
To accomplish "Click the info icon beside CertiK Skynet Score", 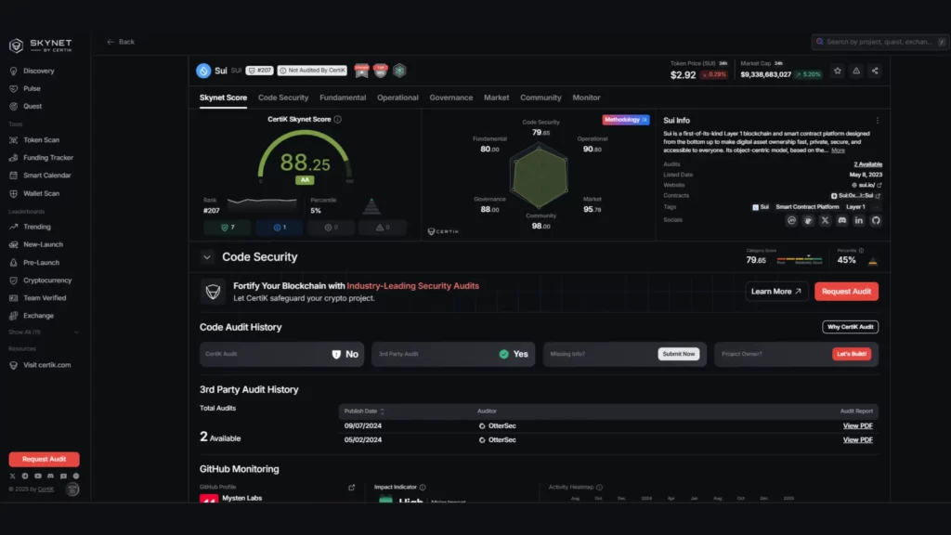I will tap(337, 120).
